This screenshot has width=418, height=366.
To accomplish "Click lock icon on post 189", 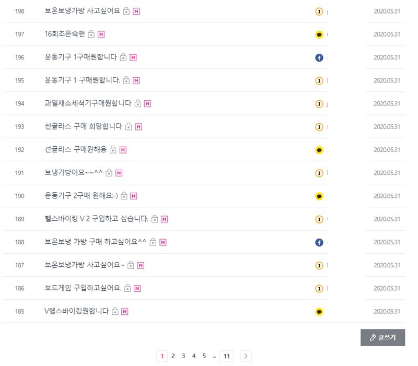I will click(155, 219).
